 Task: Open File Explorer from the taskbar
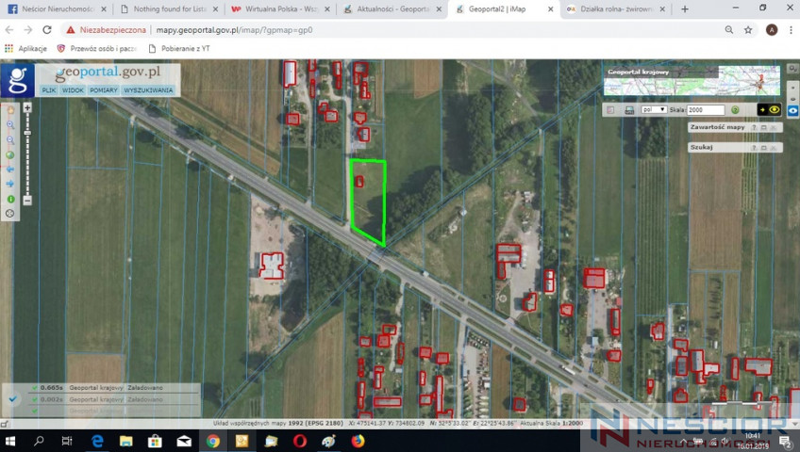click(126, 441)
